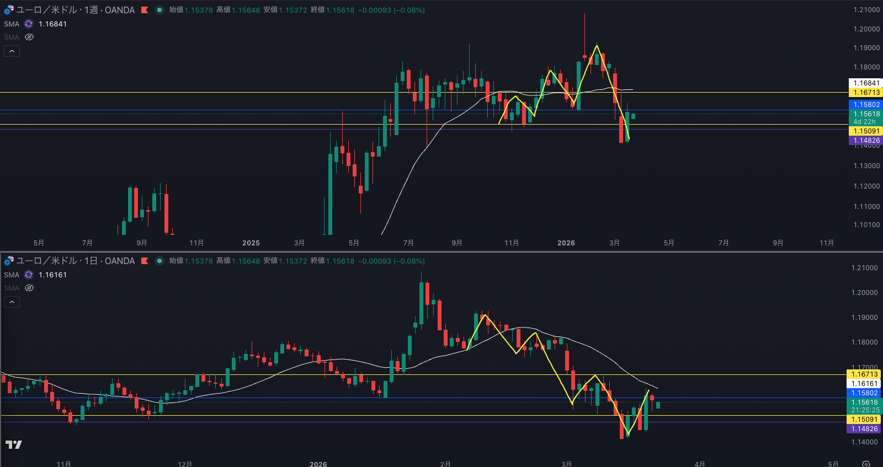The height and width of the screenshot is (467, 883).
Task: Click blue 1.15802 price label on daily axis
Action: (x=864, y=393)
